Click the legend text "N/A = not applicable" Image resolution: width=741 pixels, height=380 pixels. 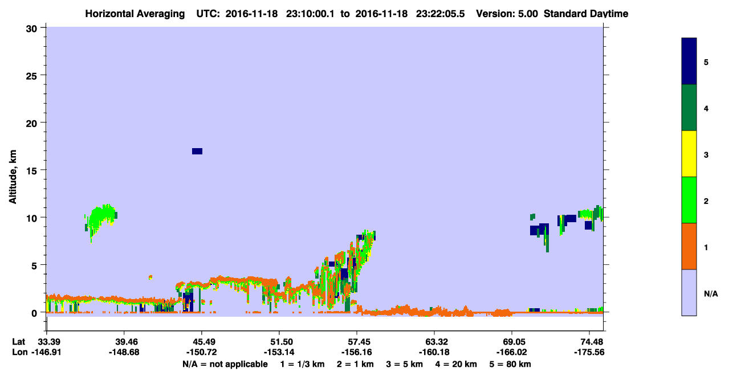[x=225, y=364]
